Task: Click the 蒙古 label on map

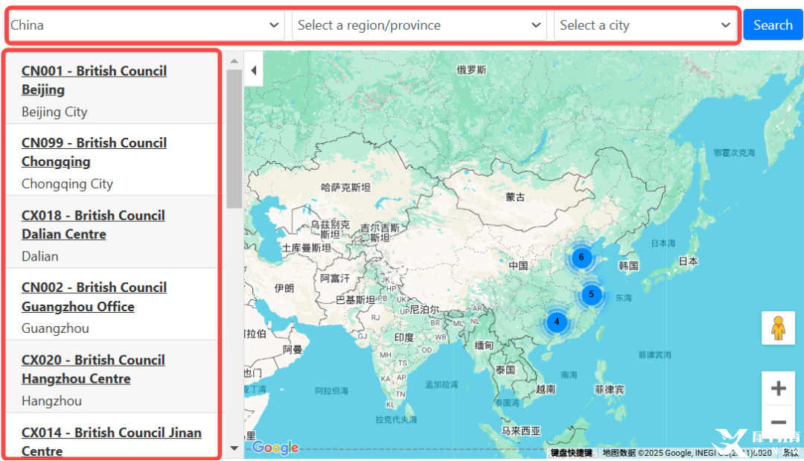Action: tap(515, 197)
